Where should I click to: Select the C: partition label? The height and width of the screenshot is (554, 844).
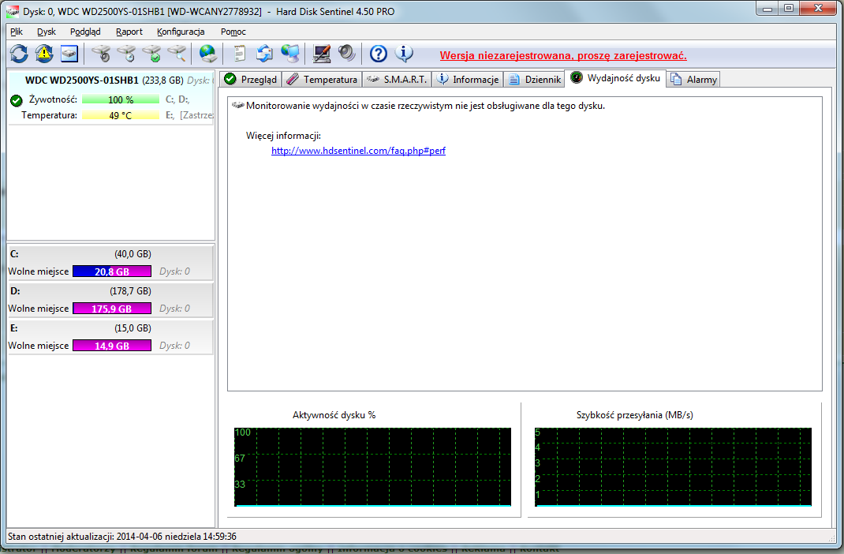coord(14,253)
